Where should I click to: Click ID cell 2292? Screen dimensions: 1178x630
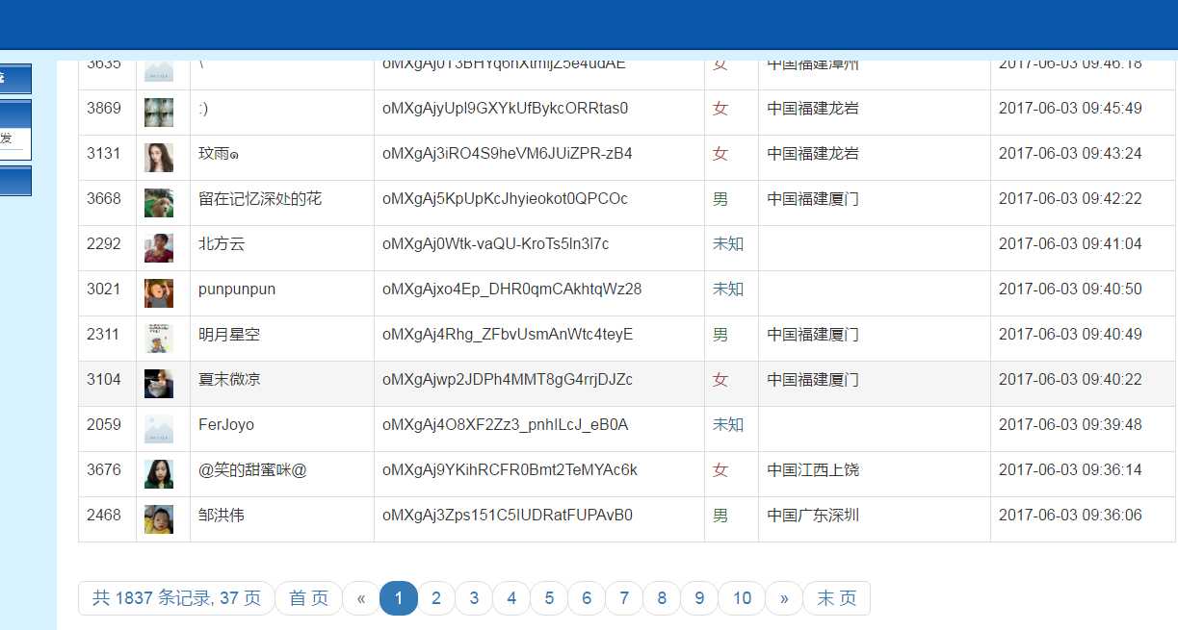coord(104,243)
